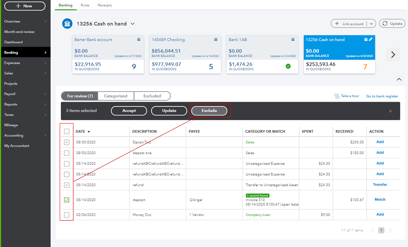Toggle the select-all checkbox in table header

click(x=67, y=131)
